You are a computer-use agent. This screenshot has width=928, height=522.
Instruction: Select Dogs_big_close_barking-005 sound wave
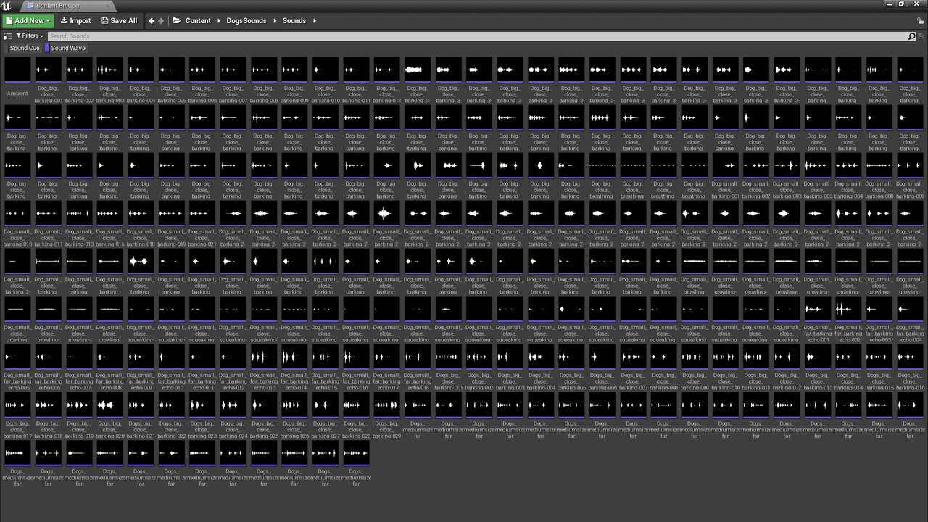(x=571, y=365)
